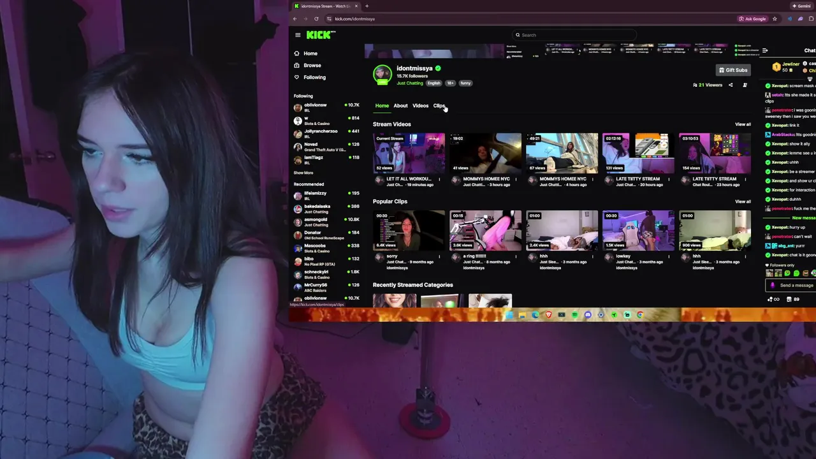The image size is (816, 459).
Task: Open options menu for 03:10:53 stream video
Action: (745, 179)
